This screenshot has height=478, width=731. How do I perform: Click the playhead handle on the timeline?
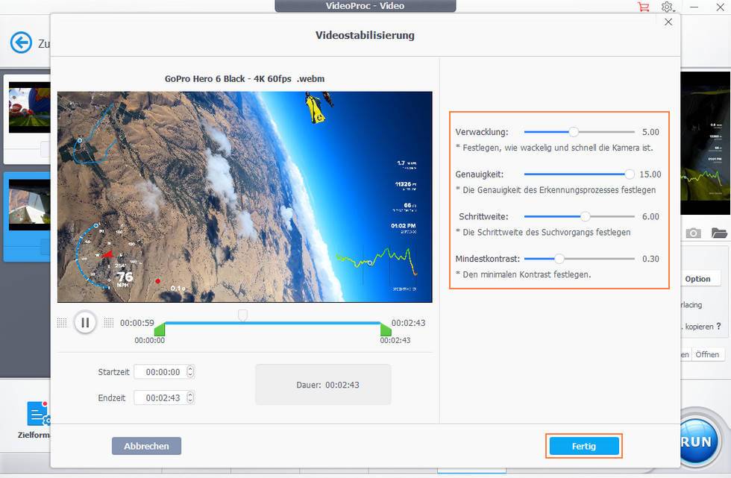pos(242,315)
